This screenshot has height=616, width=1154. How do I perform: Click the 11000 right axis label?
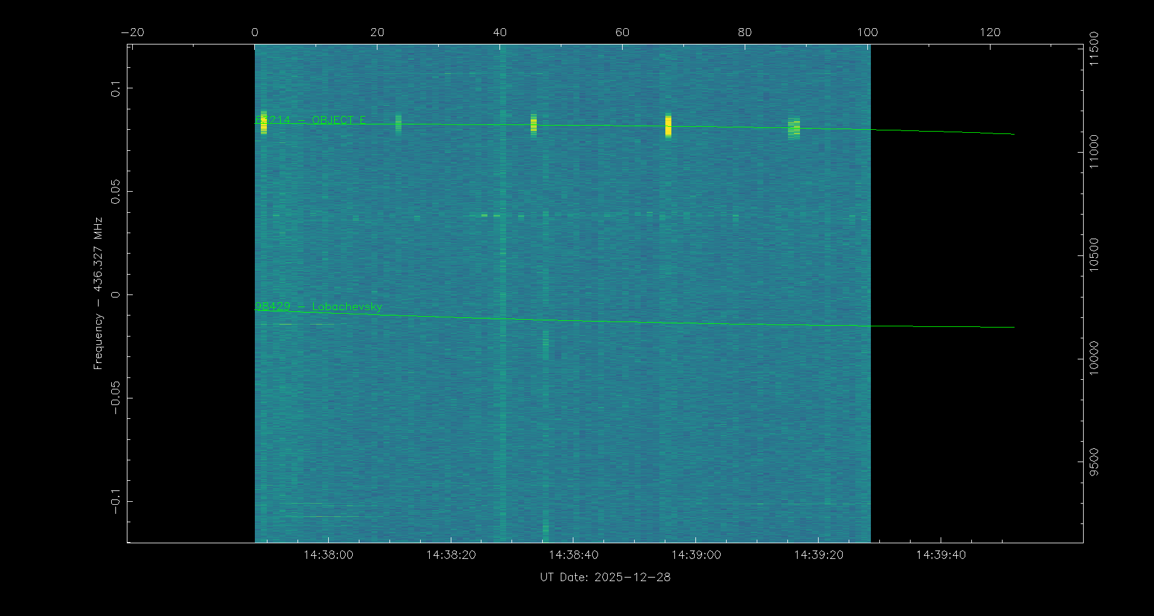(x=1094, y=152)
